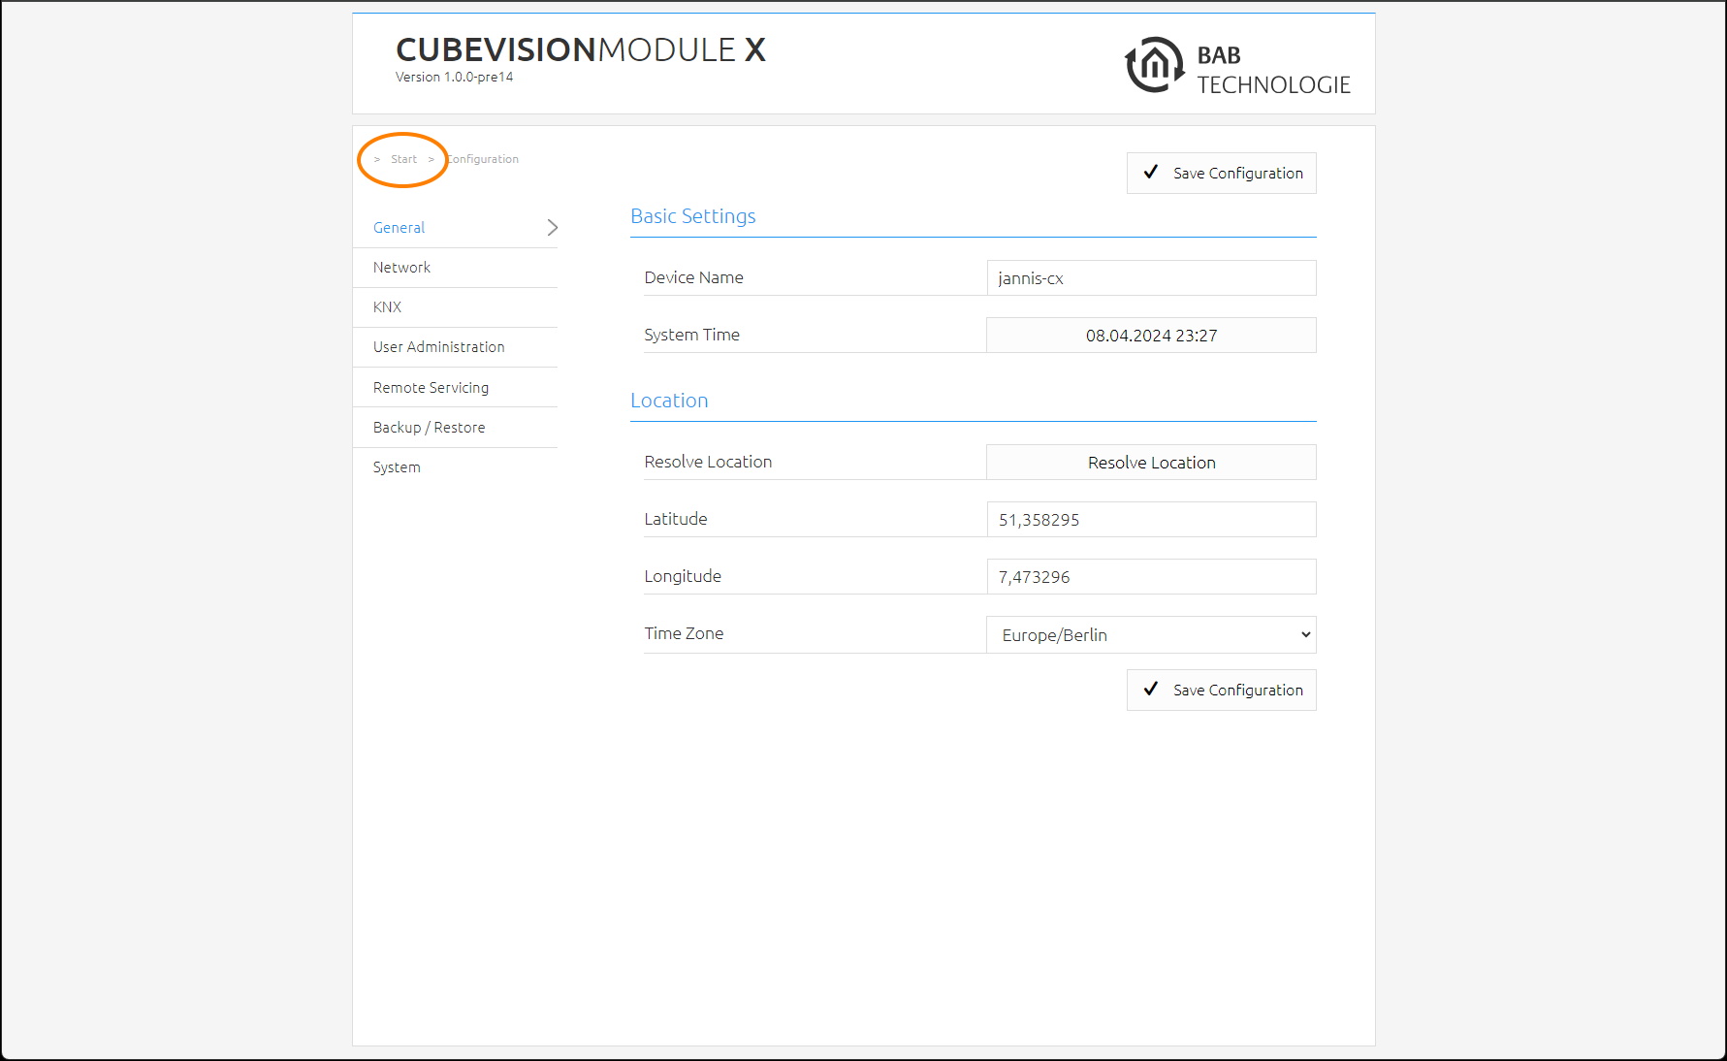This screenshot has width=1727, height=1061.
Task: Go to User Administration
Action: point(455,347)
